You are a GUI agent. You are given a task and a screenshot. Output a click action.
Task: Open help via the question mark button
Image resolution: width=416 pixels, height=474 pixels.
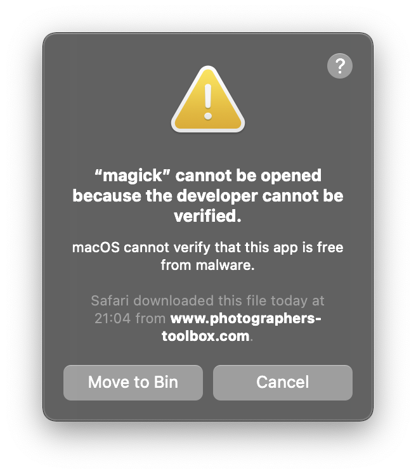point(339,66)
